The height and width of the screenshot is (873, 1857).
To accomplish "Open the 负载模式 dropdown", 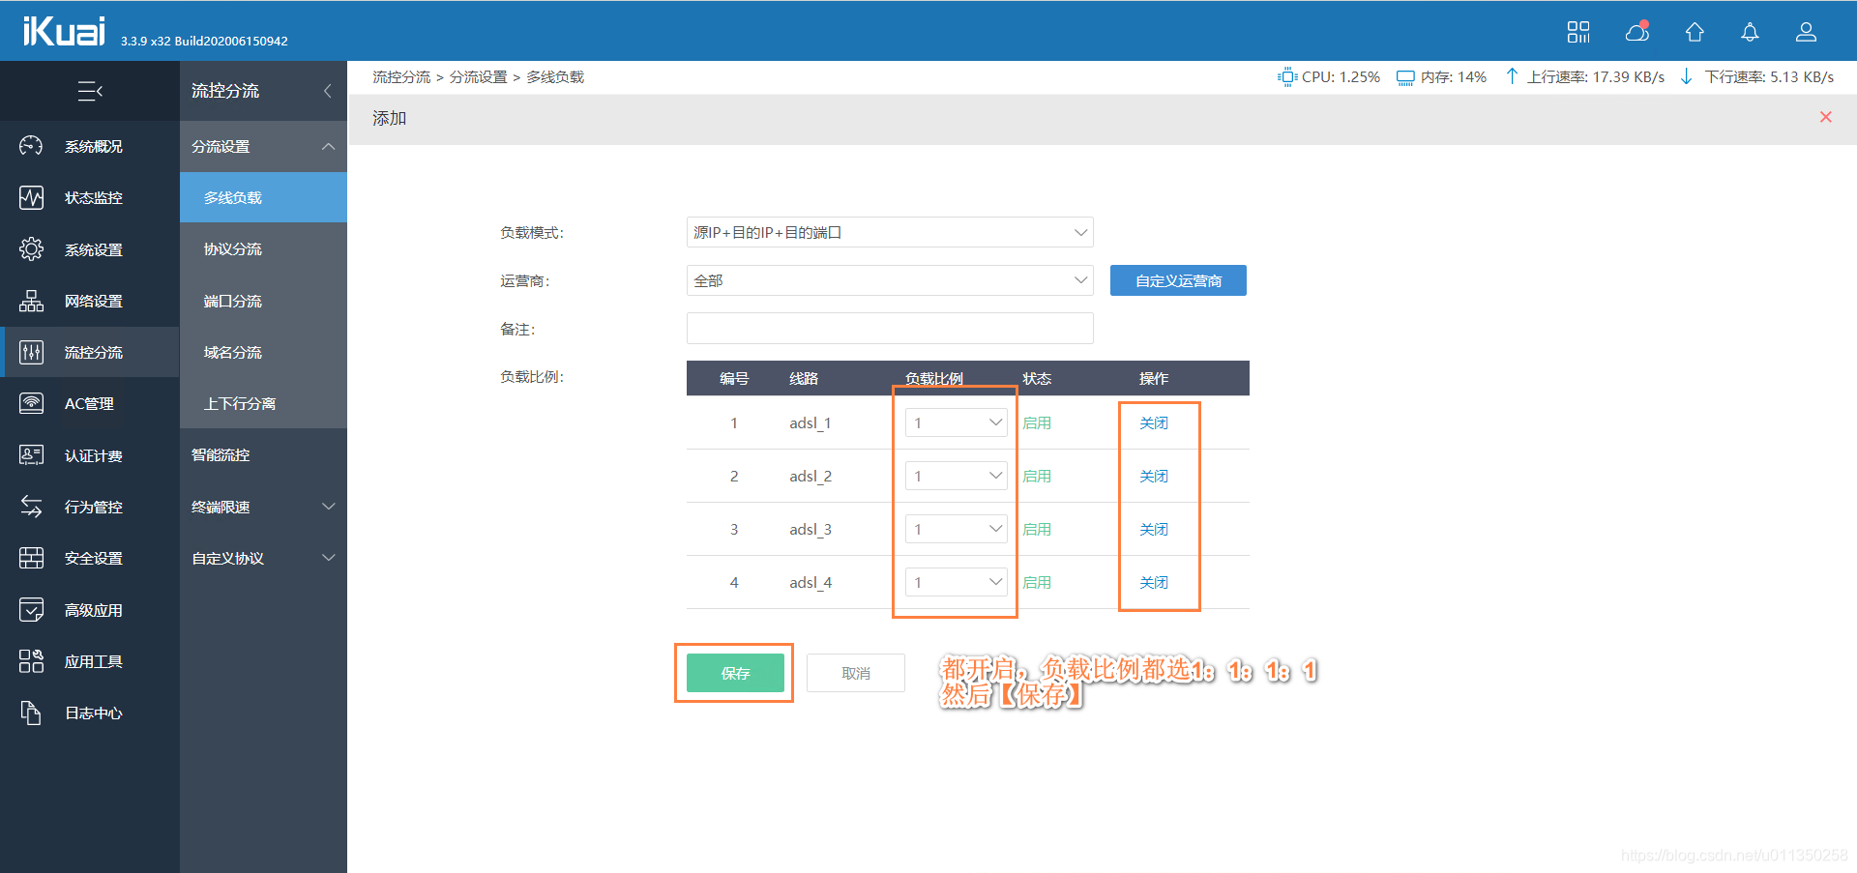I will coord(890,232).
